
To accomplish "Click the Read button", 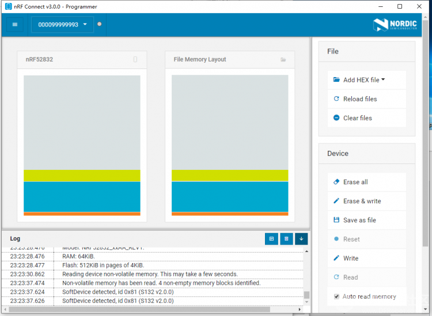I will click(x=367, y=277).
